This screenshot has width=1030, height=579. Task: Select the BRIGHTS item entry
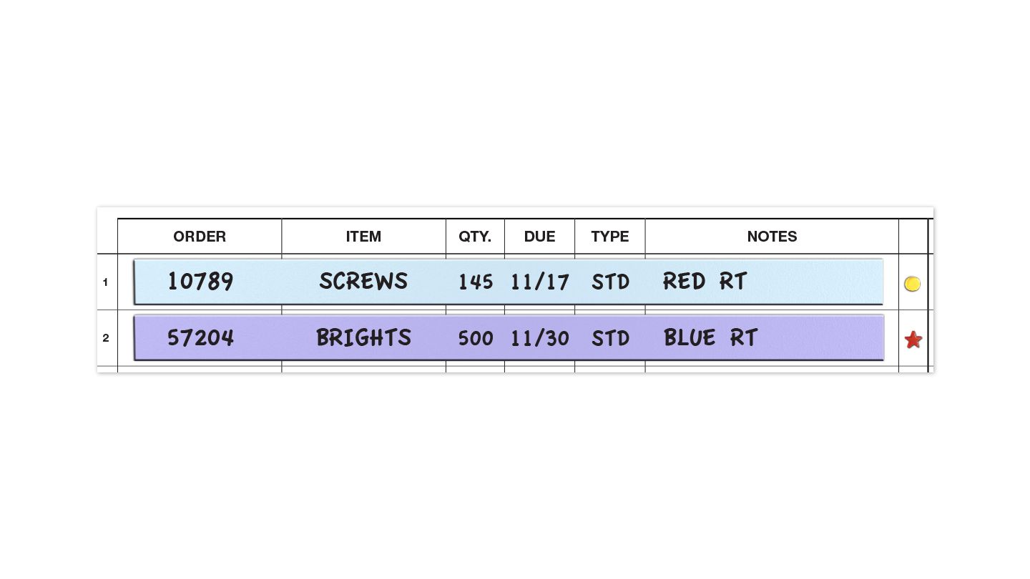click(363, 337)
